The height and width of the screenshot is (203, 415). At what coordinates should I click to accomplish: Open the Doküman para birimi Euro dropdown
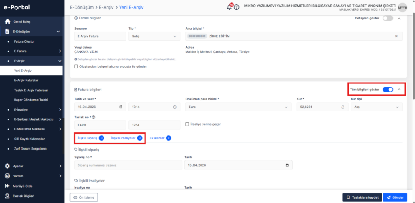(238, 107)
